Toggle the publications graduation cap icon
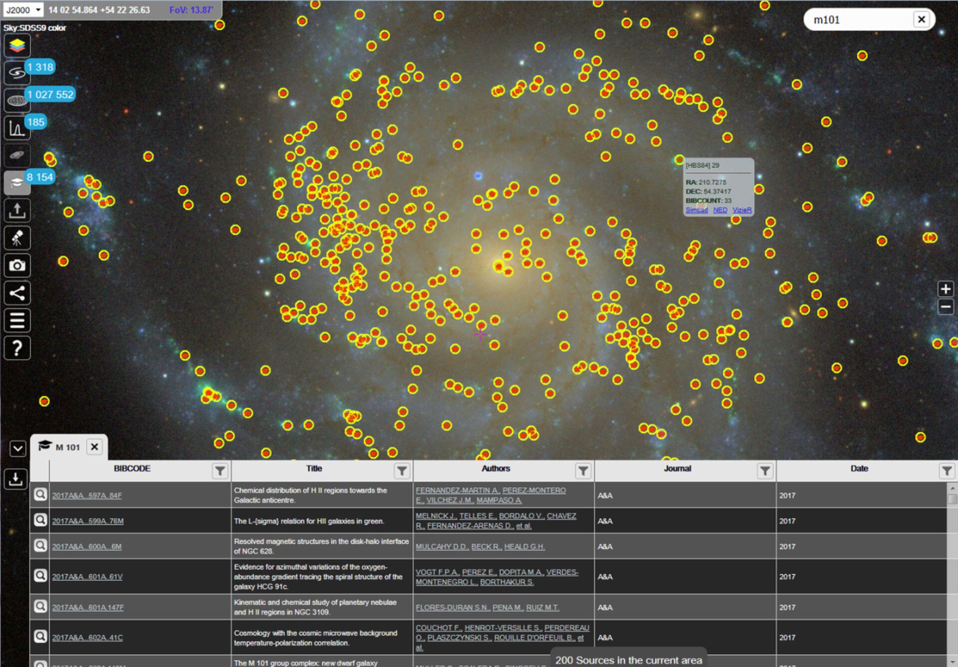This screenshot has height=667, width=958. (17, 183)
